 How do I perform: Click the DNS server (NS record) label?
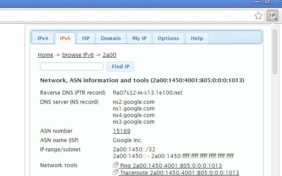pos(69,102)
